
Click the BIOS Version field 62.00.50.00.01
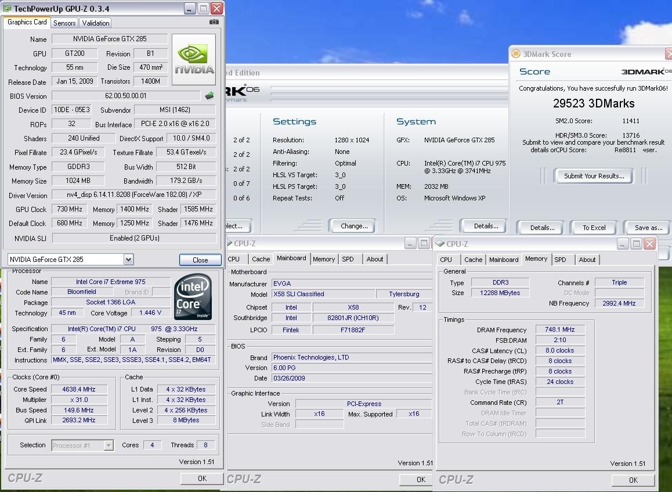tap(125, 96)
